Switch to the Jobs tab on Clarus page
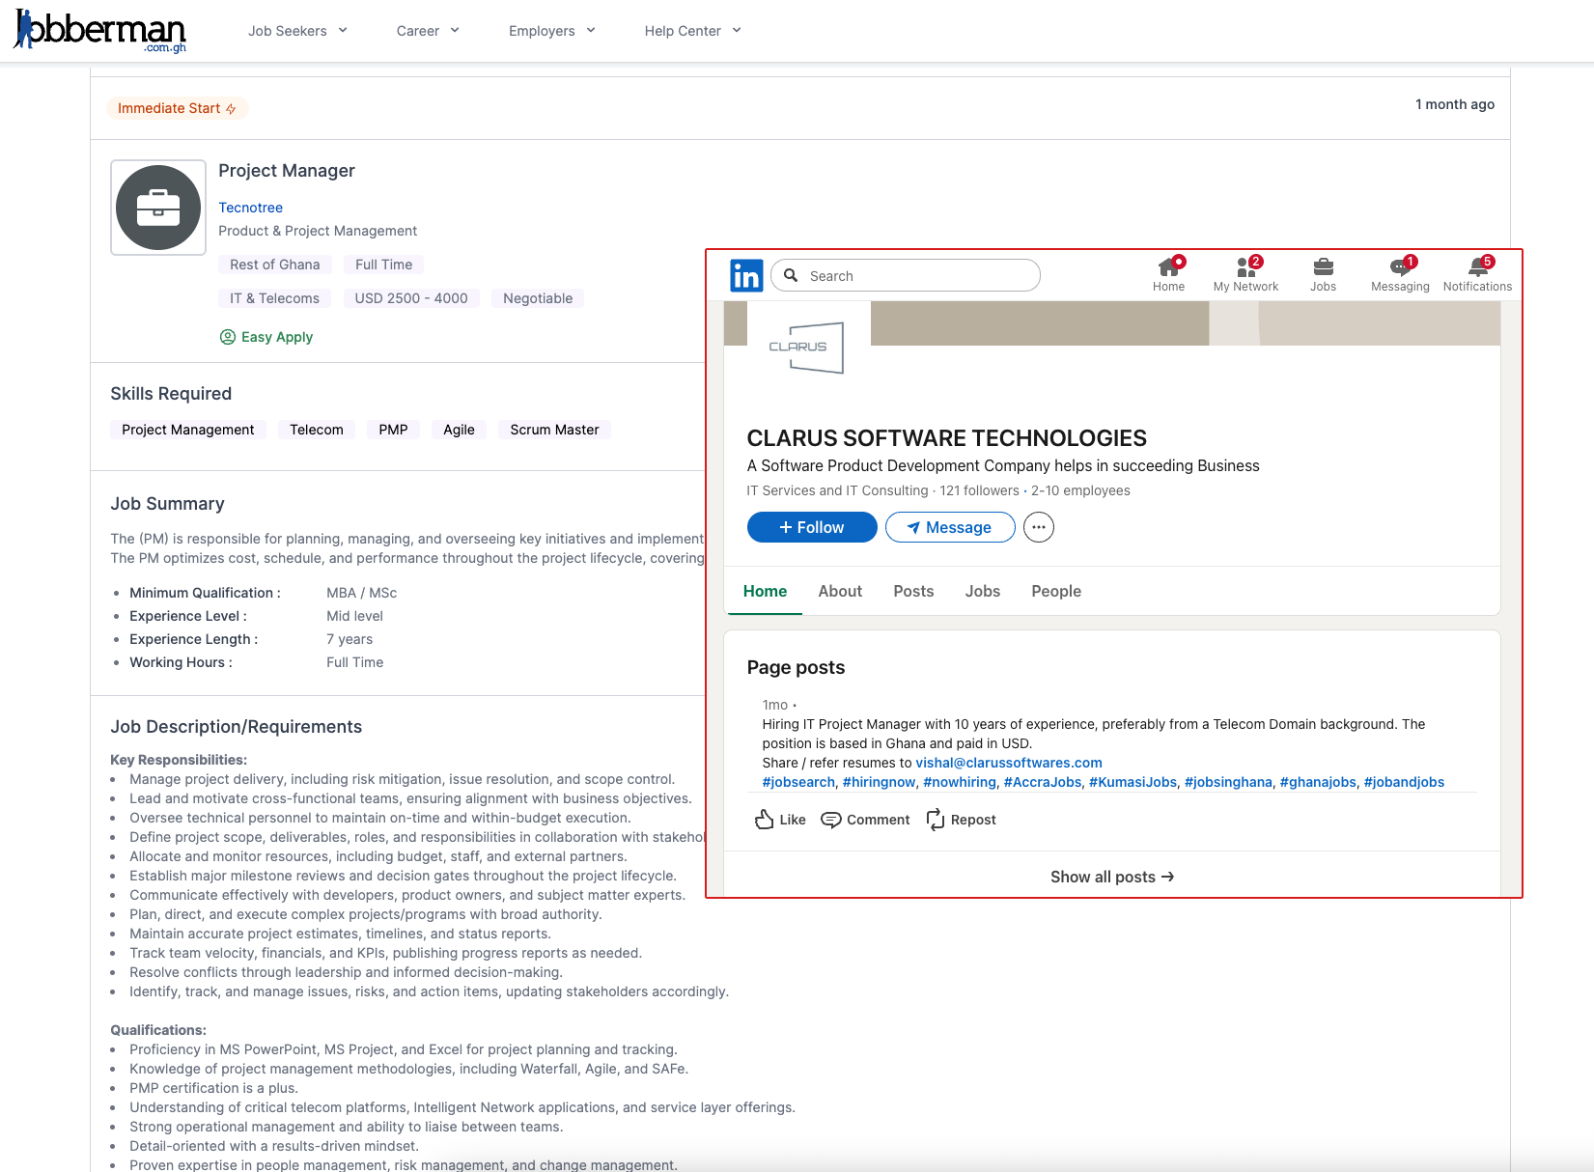1594x1172 pixels. pyautogui.click(x=983, y=591)
